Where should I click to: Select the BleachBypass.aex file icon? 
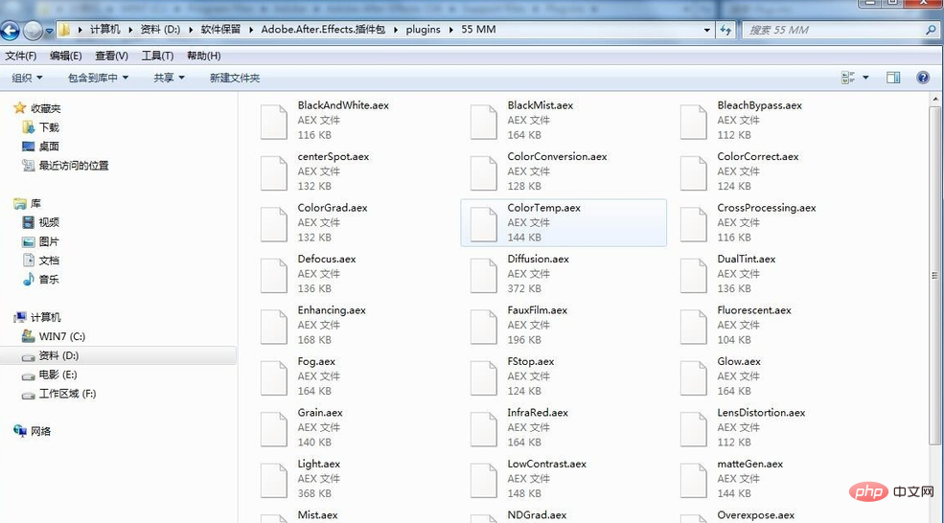click(x=693, y=121)
